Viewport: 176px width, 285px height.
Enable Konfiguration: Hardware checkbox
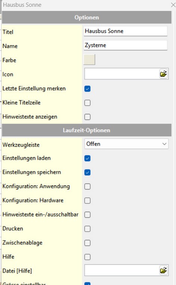tap(87, 201)
